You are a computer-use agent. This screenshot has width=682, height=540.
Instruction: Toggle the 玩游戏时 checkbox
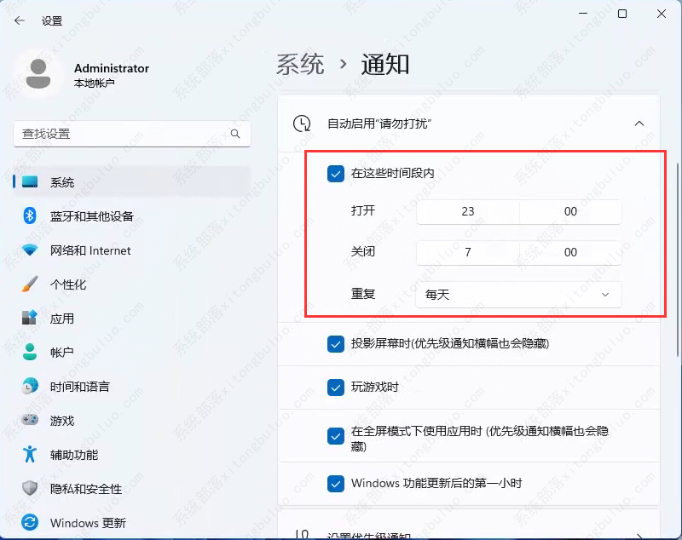336,387
